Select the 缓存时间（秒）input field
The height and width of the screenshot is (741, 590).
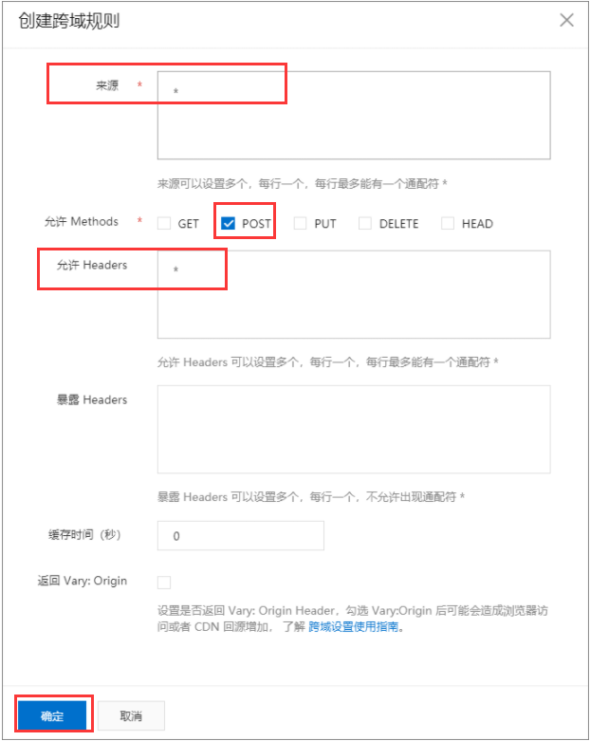tap(240, 536)
